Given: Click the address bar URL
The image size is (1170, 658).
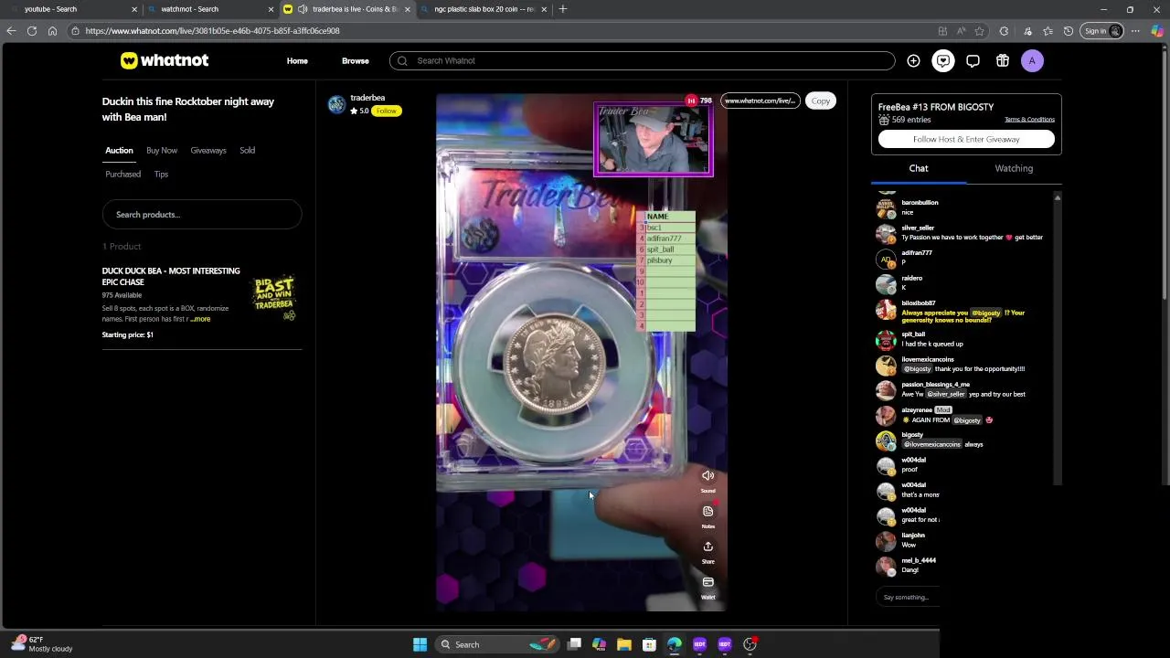Looking at the screenshot, I should (x=213, y=31).
